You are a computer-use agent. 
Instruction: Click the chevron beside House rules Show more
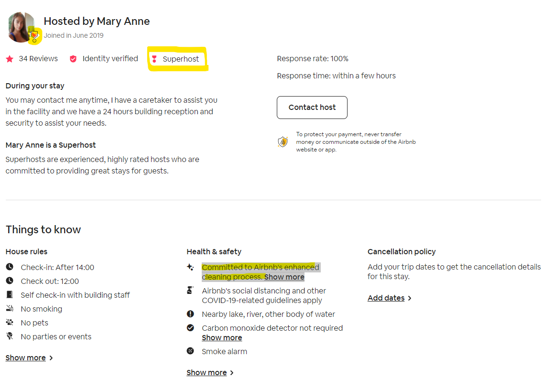pos(51,358)
